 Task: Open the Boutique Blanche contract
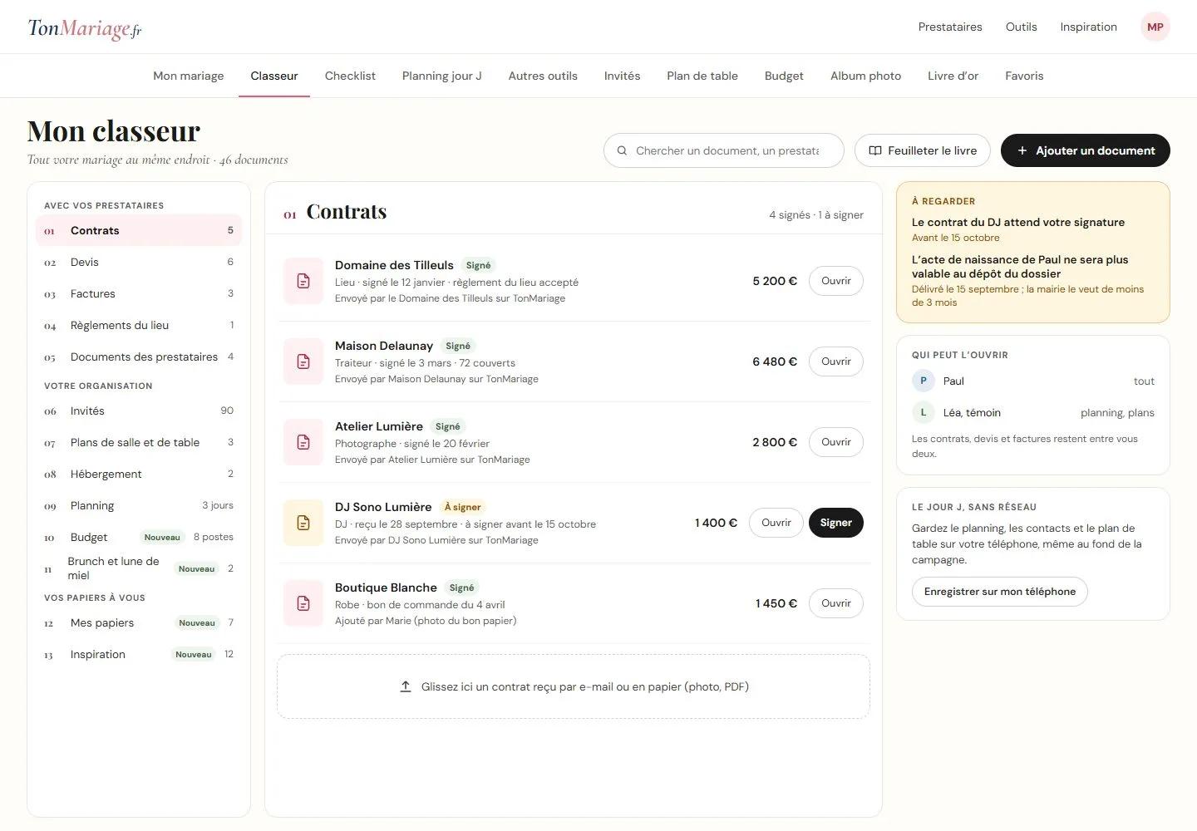tap(836, 603)
